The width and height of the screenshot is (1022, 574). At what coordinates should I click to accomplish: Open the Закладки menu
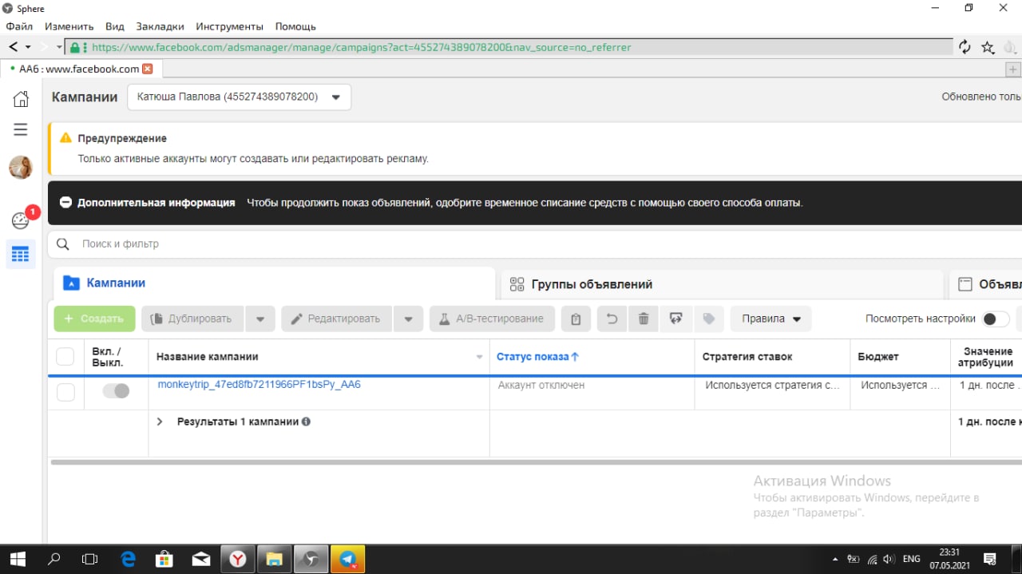tap(160, 26)
